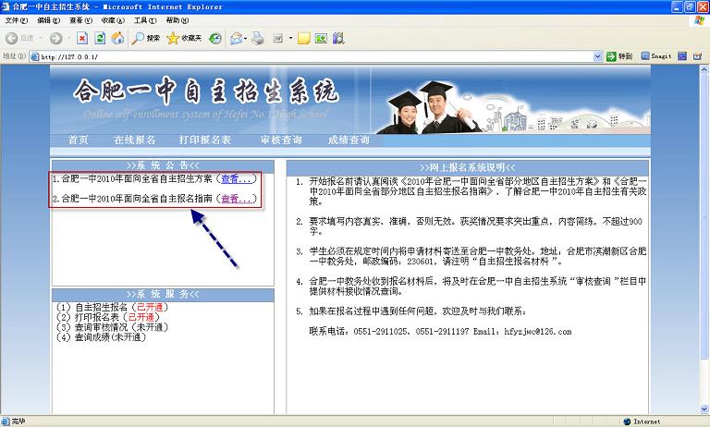Click the Print icon in toolbar
710x427 pixels.
coord(258,38)
